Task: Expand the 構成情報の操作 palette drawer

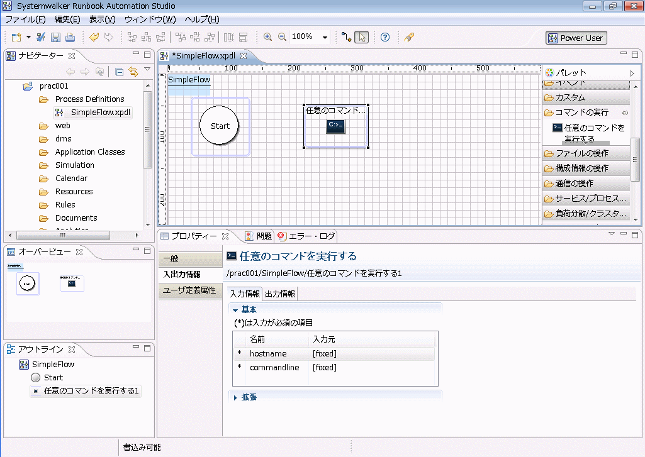Action: pos(586,168)
